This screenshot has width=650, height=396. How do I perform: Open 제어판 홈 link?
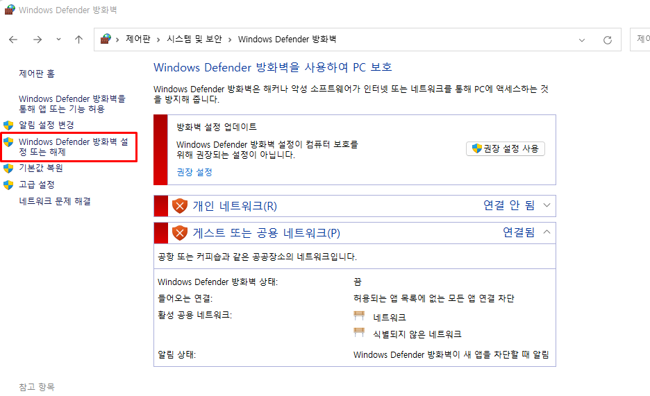coord(37,74)
